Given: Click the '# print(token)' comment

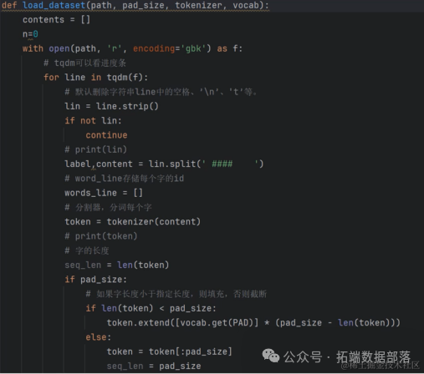Looking at the screenshot, I should click(x=101, y=236).
